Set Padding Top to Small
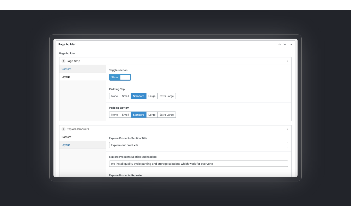 pyautogui.click(x=125, y=96)
